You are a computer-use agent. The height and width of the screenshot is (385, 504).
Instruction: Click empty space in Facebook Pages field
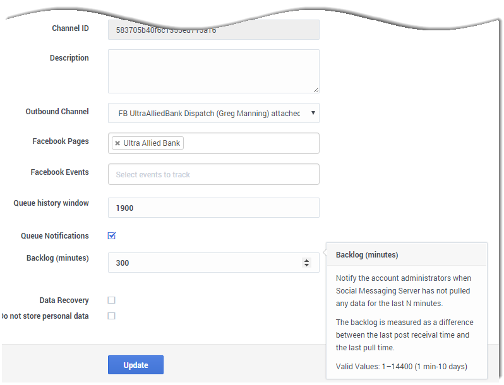click(253, 143)
